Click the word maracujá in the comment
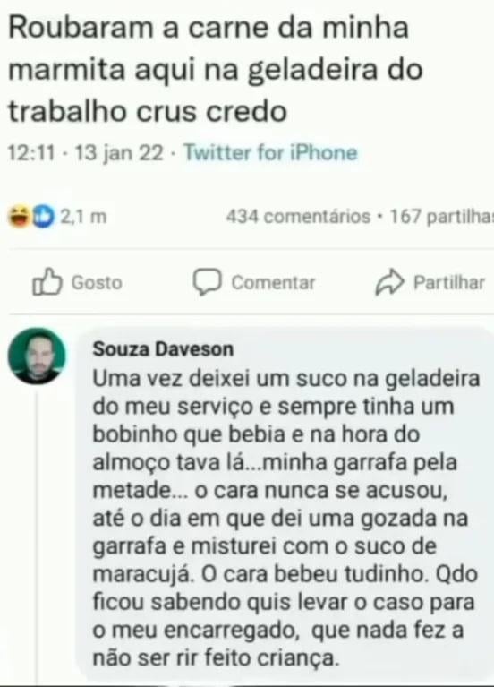 (x=143, y=574)
